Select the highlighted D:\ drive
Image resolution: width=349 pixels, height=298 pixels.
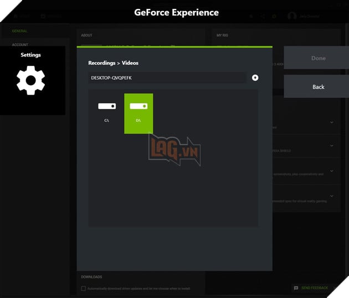point(138,114)
